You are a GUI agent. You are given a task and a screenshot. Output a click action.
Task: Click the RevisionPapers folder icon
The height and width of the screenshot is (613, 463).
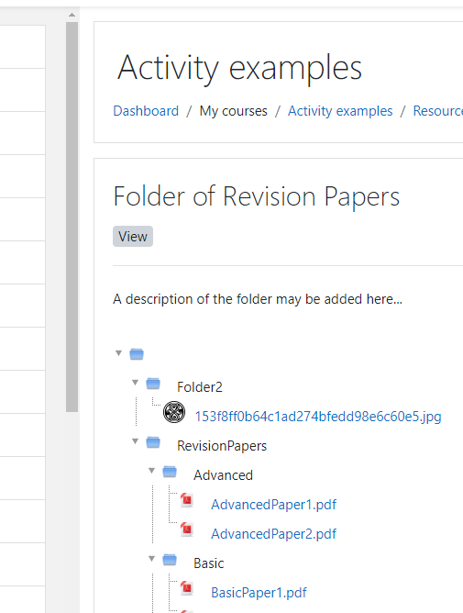[153, 442]
